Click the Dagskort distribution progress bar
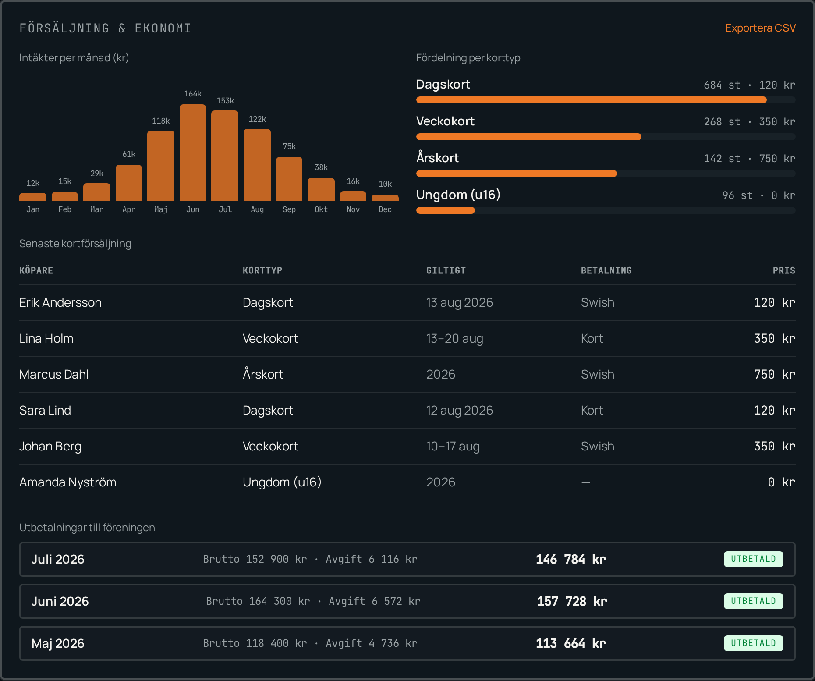 coord(606,100)
